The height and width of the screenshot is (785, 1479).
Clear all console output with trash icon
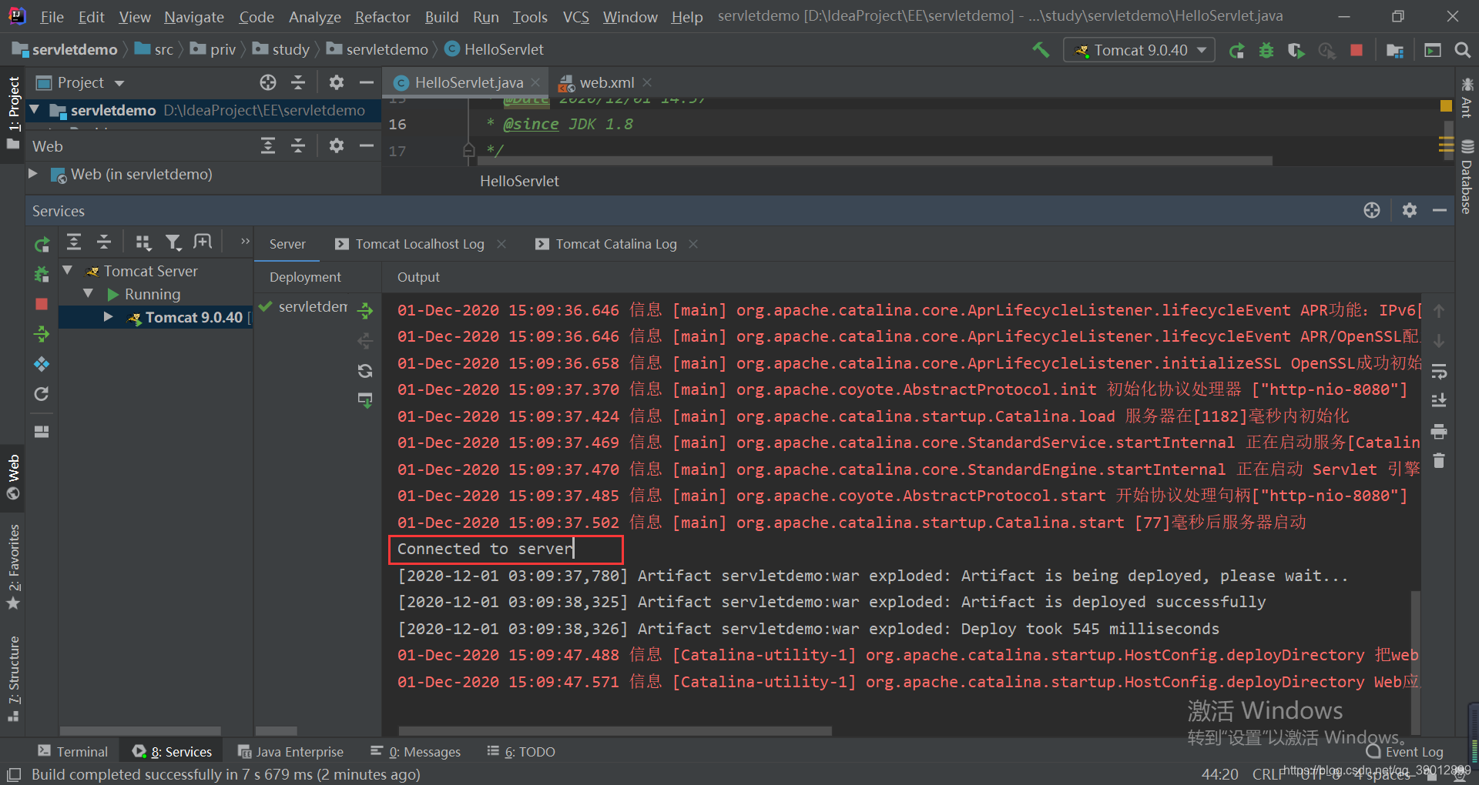click(1439, 461)
